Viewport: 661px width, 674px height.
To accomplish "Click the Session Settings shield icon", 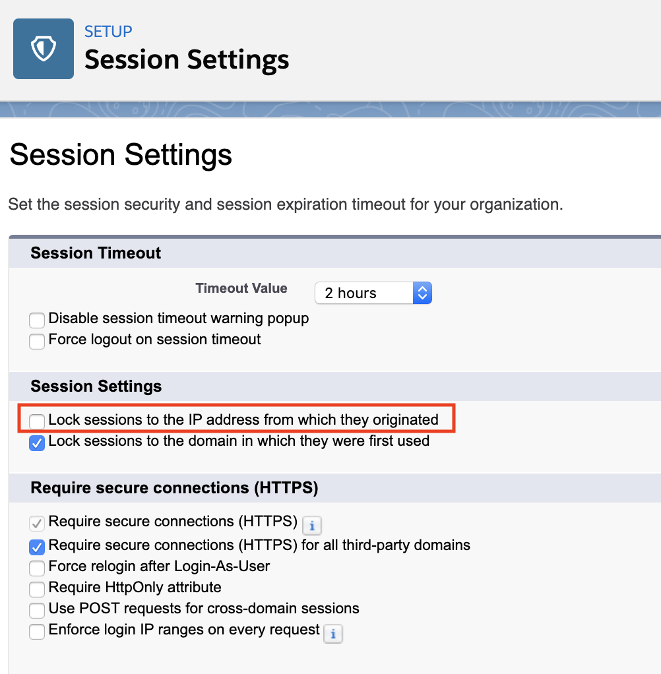I will tap(44, 48).
